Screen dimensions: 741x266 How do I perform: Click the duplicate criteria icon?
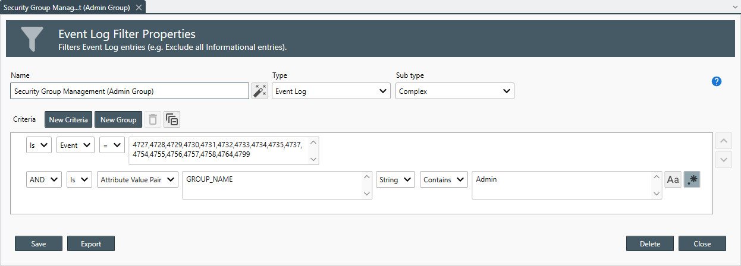click(x=172, y=120)
